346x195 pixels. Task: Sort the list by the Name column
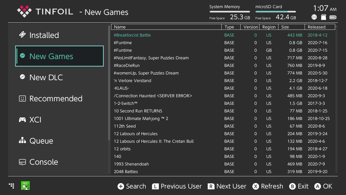[x=167, y=27]
